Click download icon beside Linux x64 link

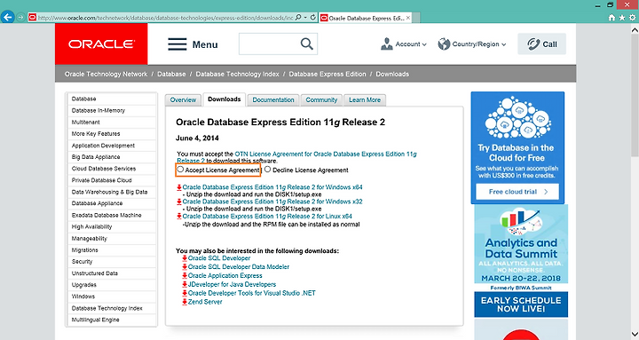[x=179, y=217]
